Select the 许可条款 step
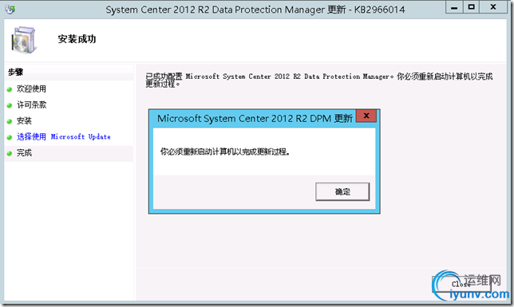Viewport: 514px width, 307px height. click(31, 104)
